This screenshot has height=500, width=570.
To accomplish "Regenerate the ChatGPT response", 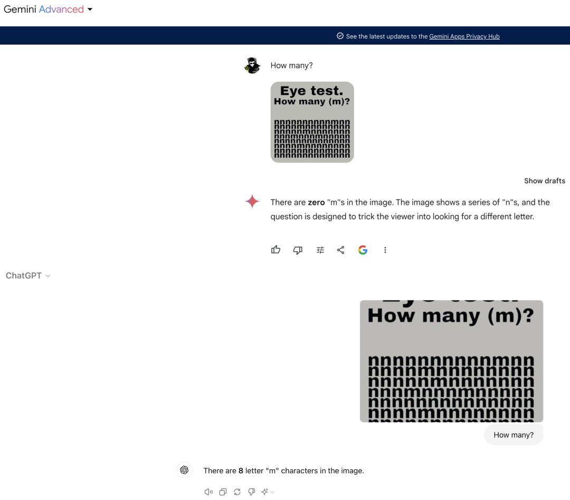I will pos(237,492).
